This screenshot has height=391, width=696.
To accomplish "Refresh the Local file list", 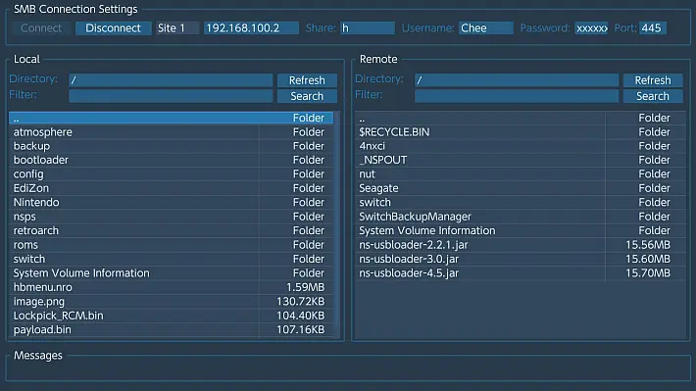I will [x=307, y=80].
